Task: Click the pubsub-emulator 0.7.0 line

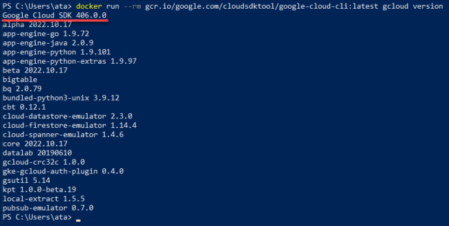Action: point(48,208)
